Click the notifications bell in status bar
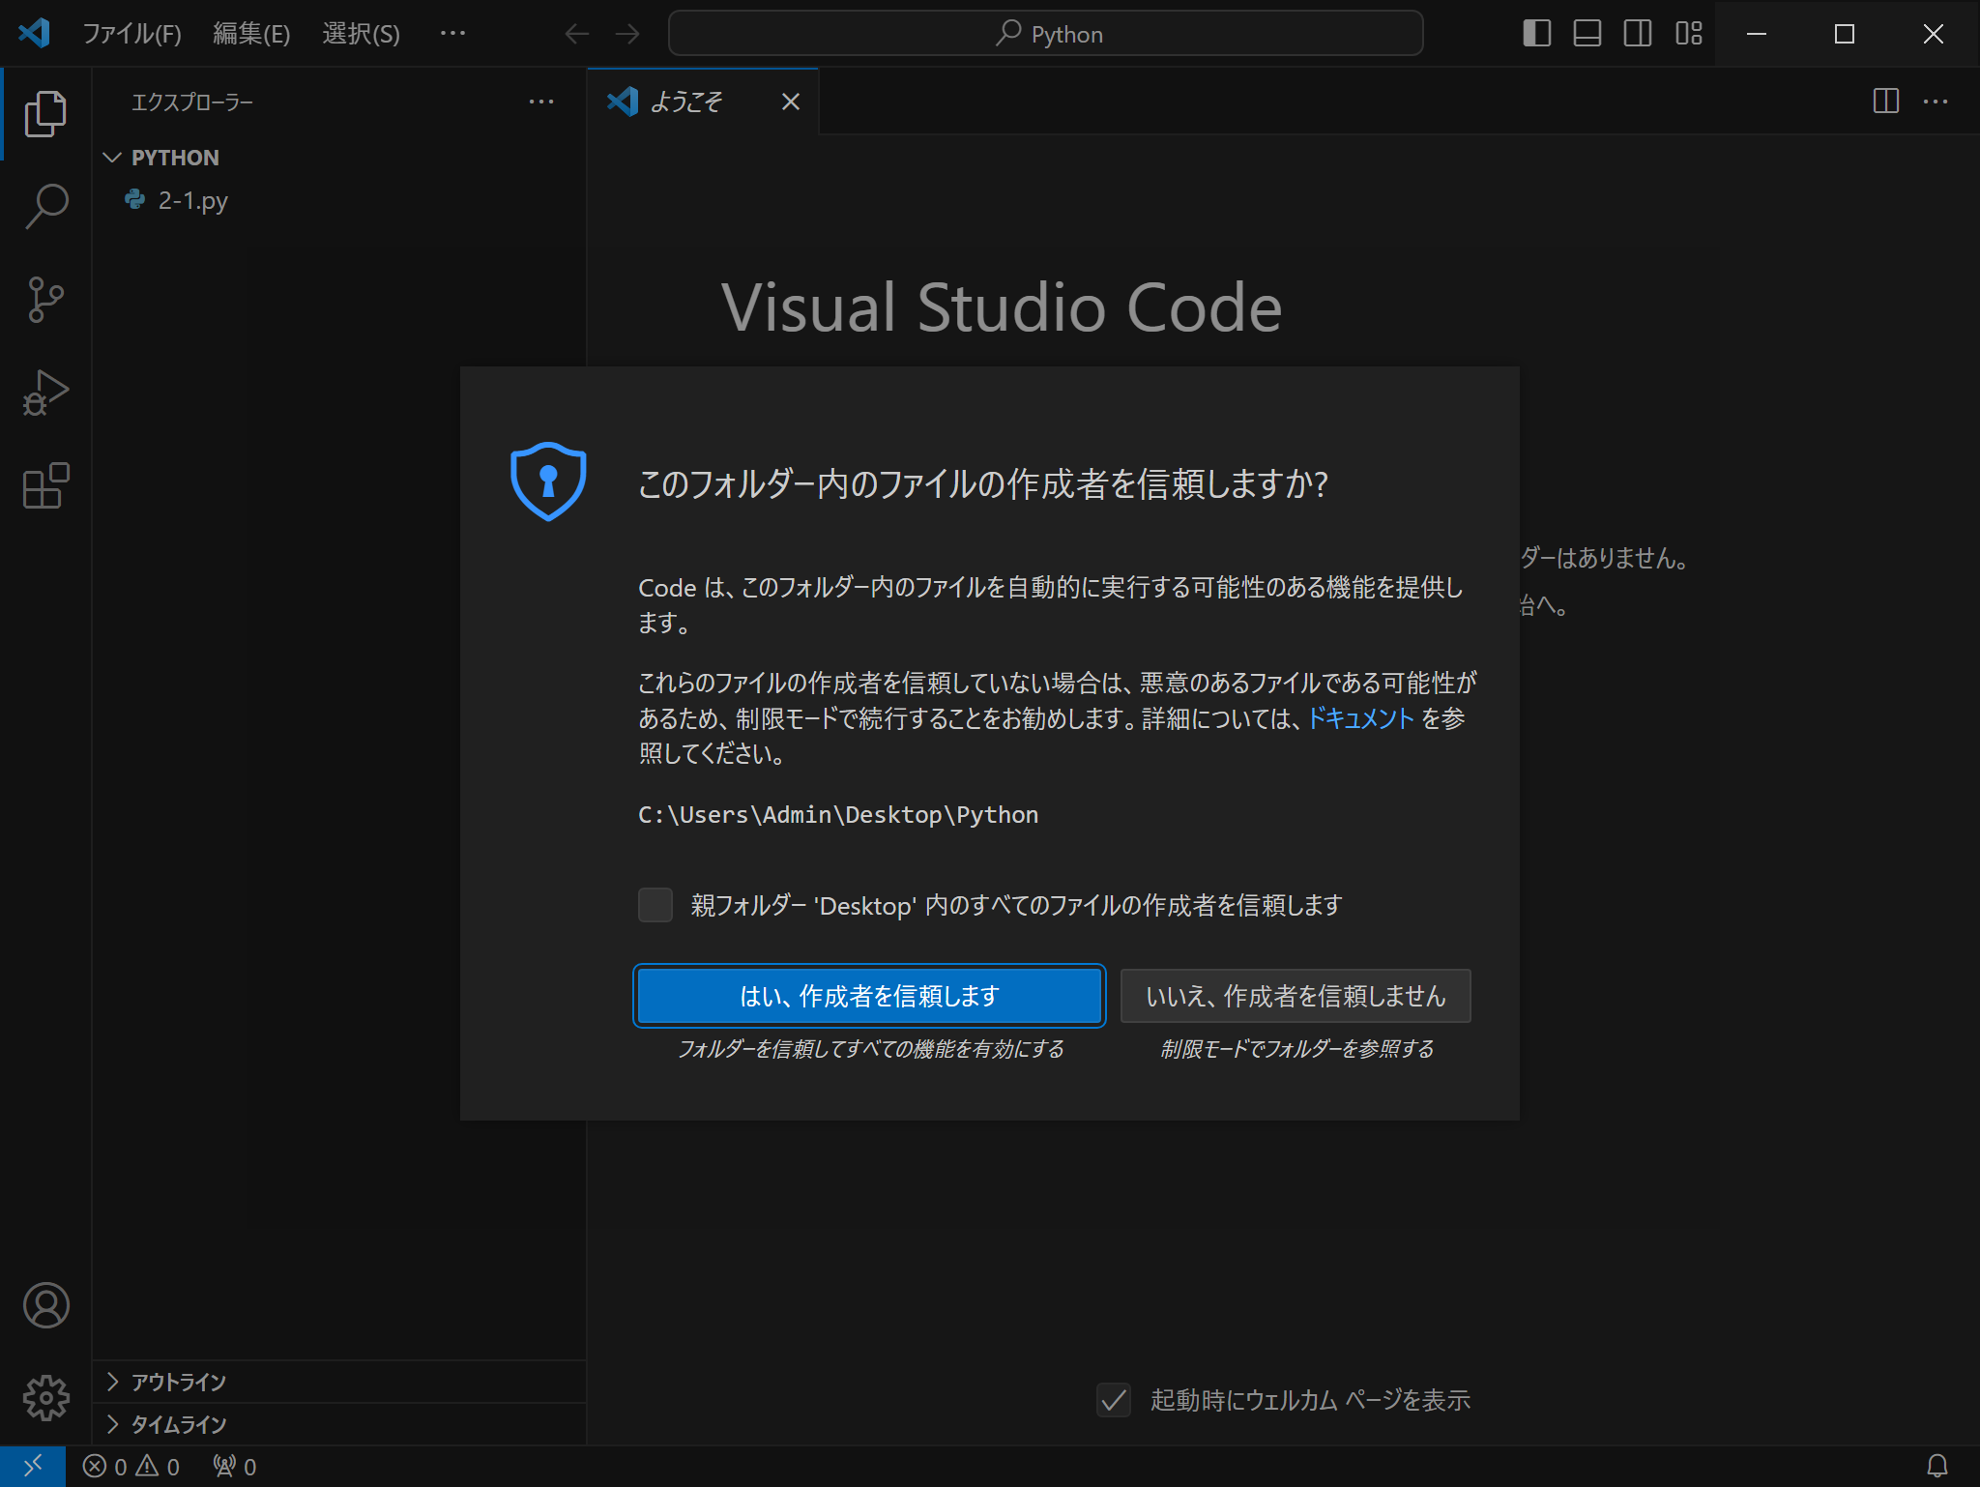 1936,1467
